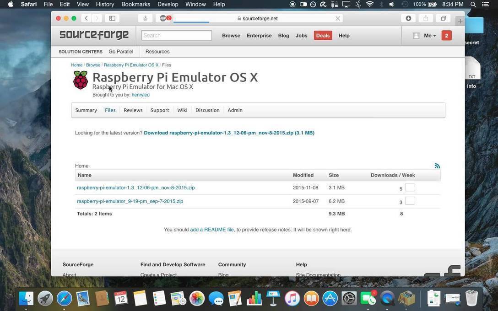Image resolution: width=498 pixels, height=311 pixels.
Task: Check the box beside raspberry-pi-emulator_9-19-pm zip
Action: pyautogui.click(x=410, y=201)
